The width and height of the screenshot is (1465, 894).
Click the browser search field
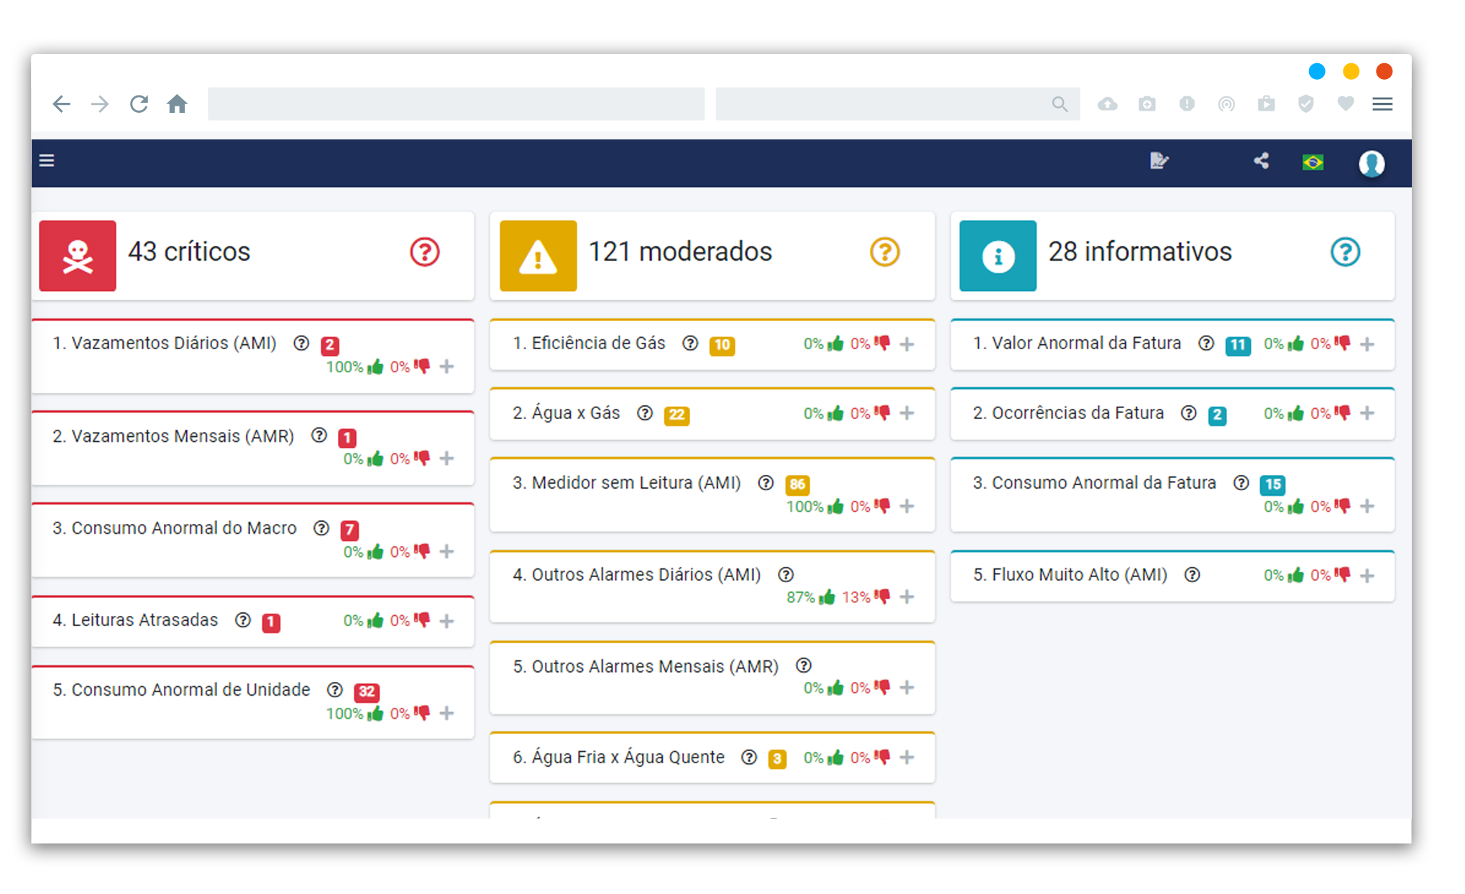(897, 104)
